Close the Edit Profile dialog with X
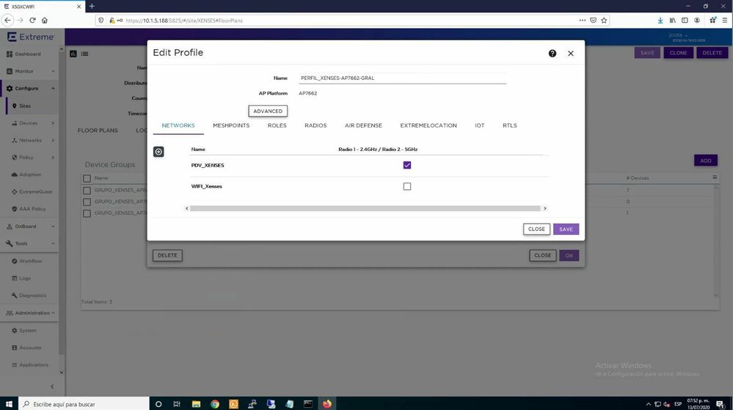Image resolution: width=733 pixels, height=410 pixels. [x=570, y=54]
